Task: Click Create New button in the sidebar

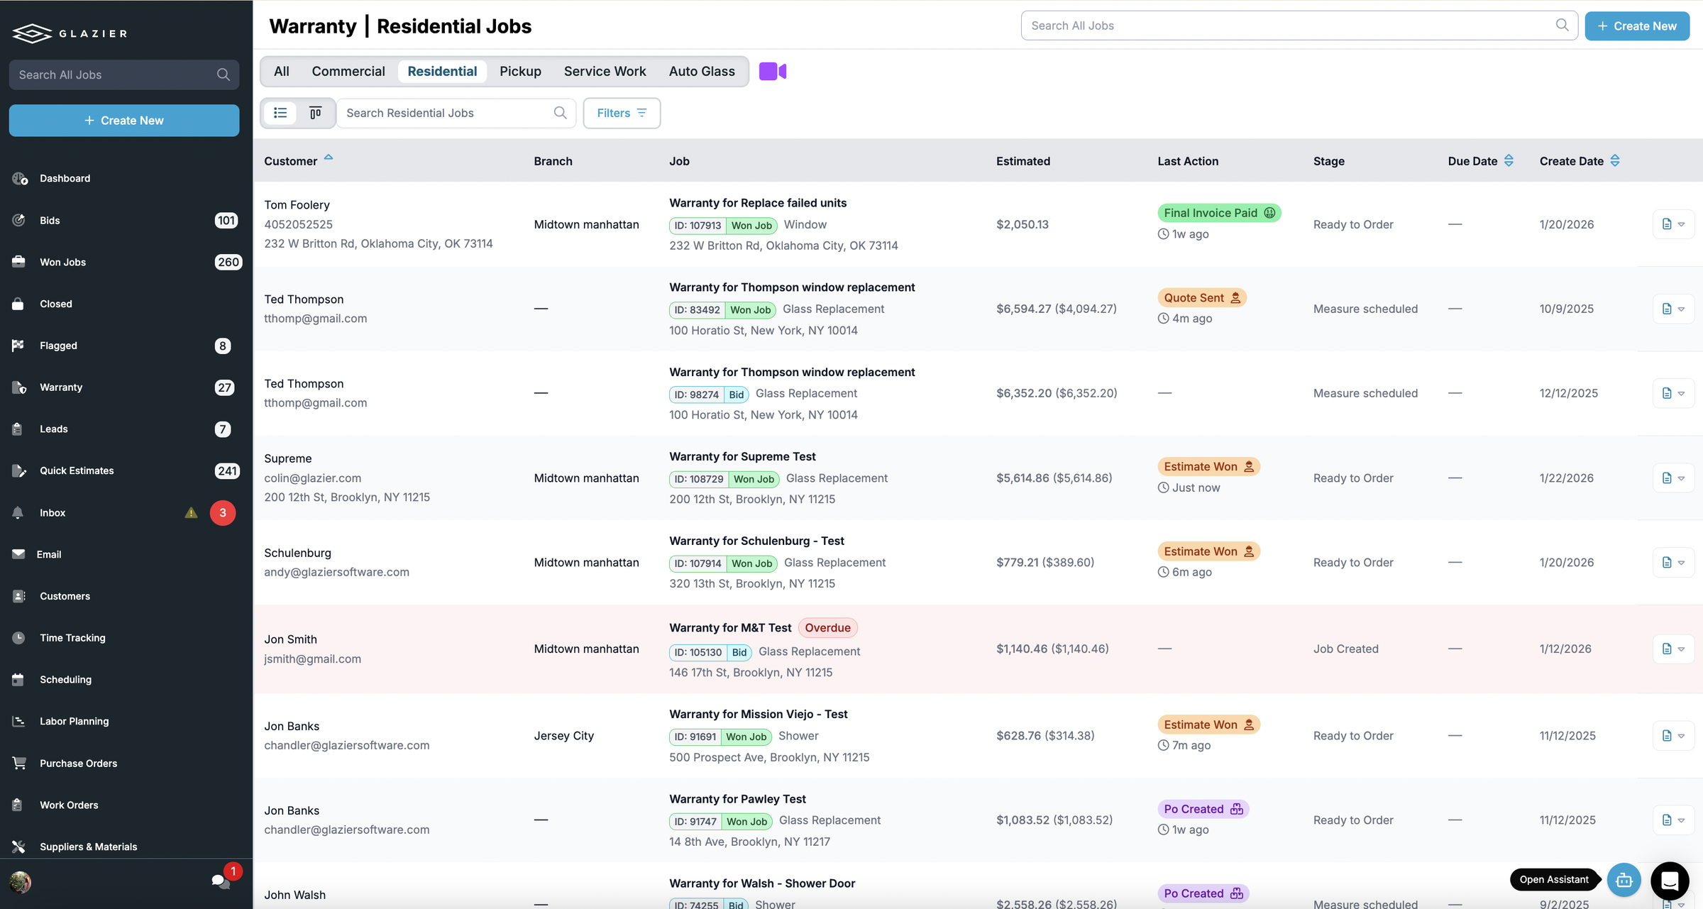Action: coord(124,121)
